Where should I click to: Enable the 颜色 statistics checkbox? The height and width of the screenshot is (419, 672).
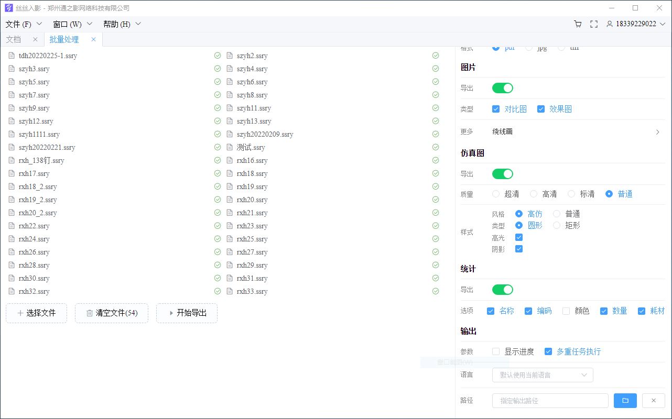click(566, 311)
